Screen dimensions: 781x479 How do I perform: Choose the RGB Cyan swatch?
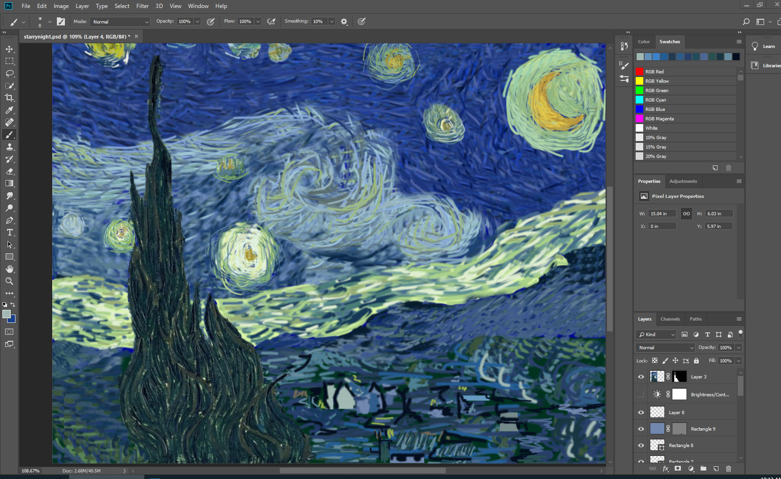pos(686,100)
